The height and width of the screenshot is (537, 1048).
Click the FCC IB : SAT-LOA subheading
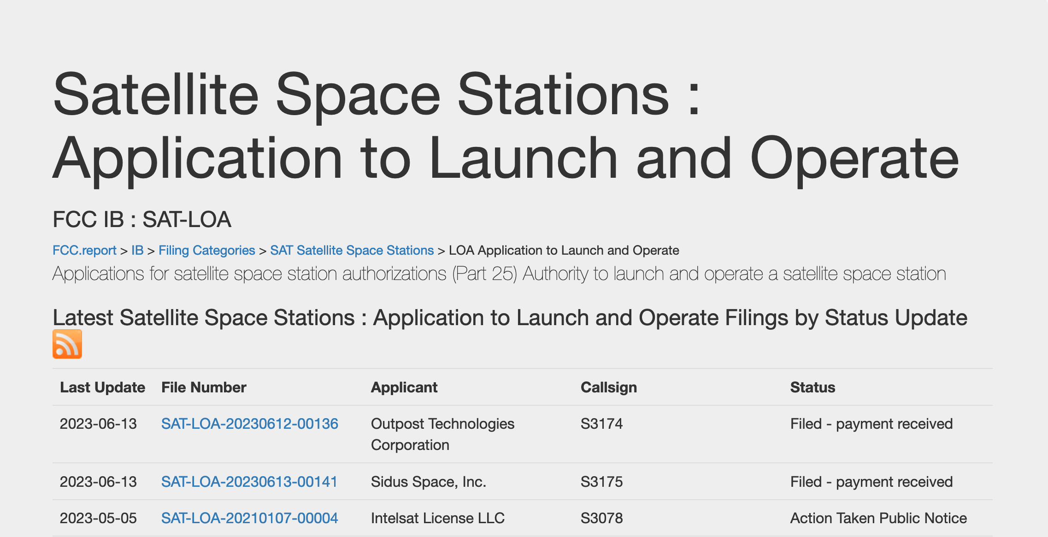click(x=141, y=219)
